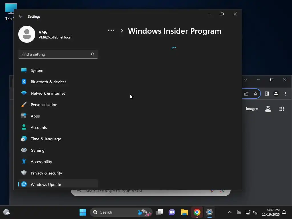
Task: Click the Find a setting search box
Action: (58, 54)
